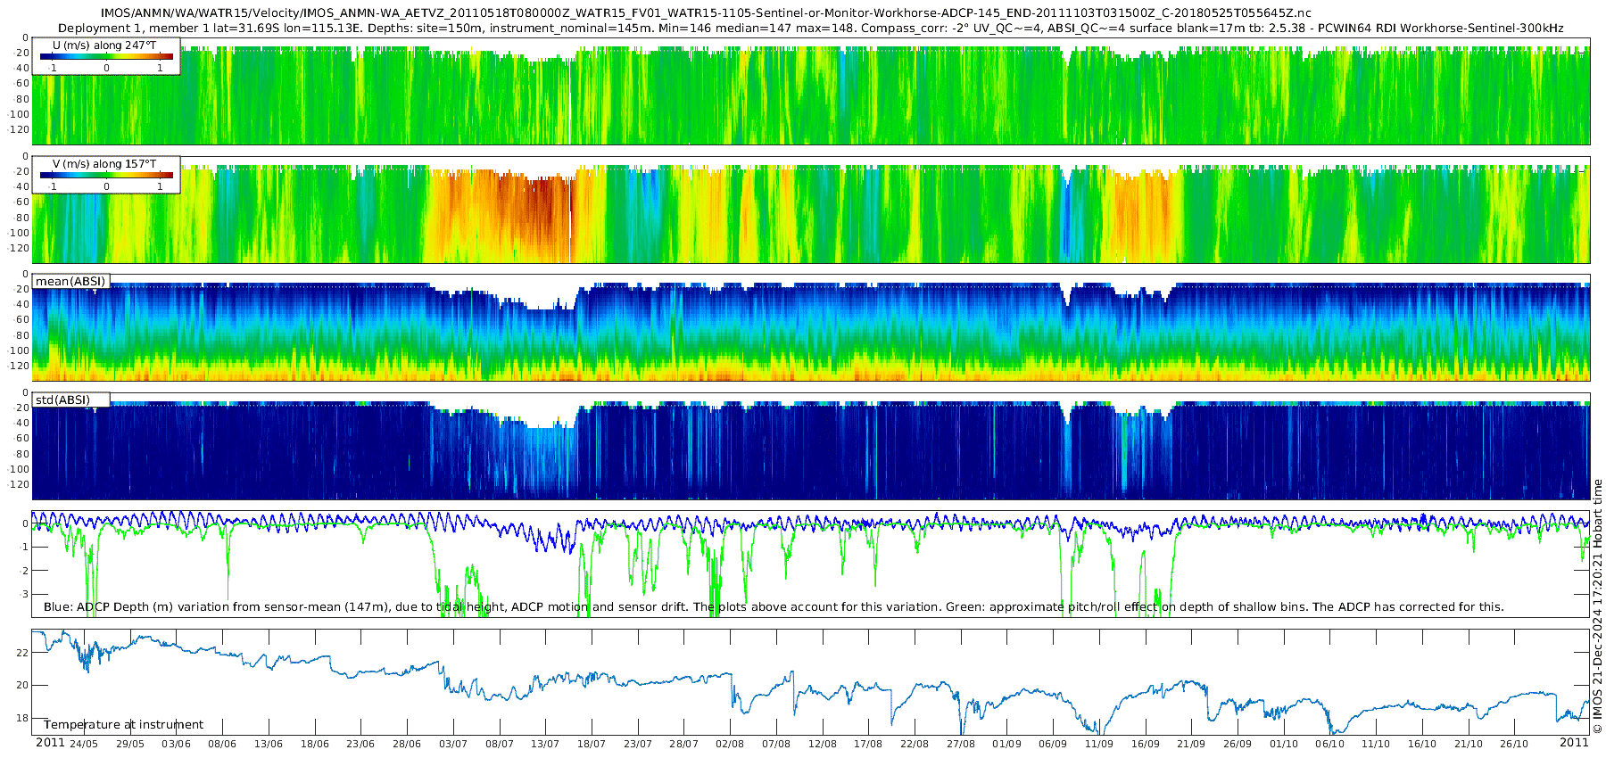Click the 28/07 date tick label
1606x758 pixels.
pos(684,744)
